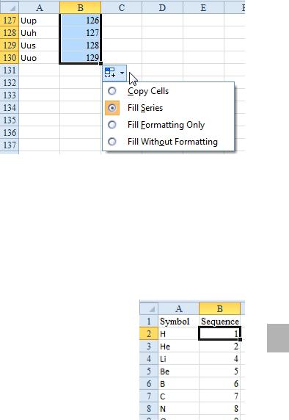Select row 6 header in bottom sheet
Image resolution: width=289 pixels, height=420 pixels.
(149, 383)
